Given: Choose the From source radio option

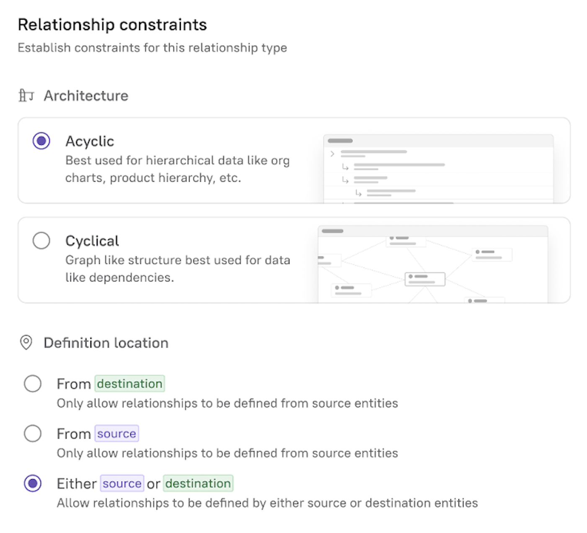Looking at the screenshot, I should 33,433.
